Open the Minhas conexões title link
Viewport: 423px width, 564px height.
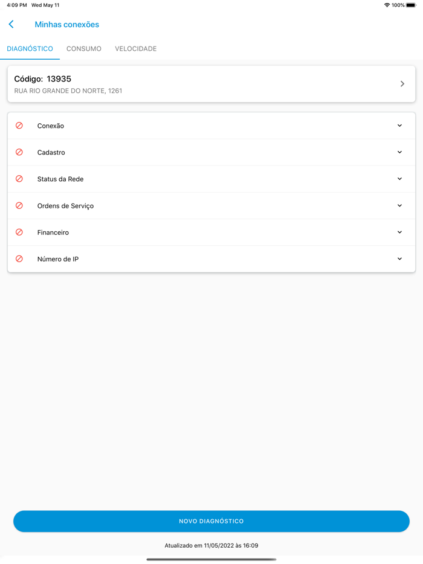coord(67,25)
